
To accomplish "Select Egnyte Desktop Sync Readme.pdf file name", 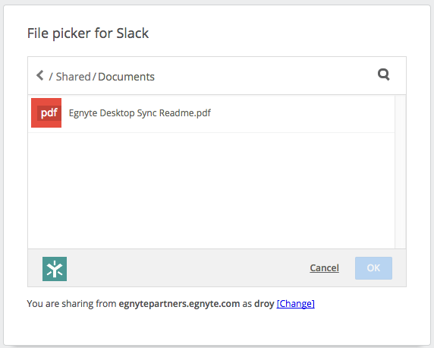I will 140,113.
